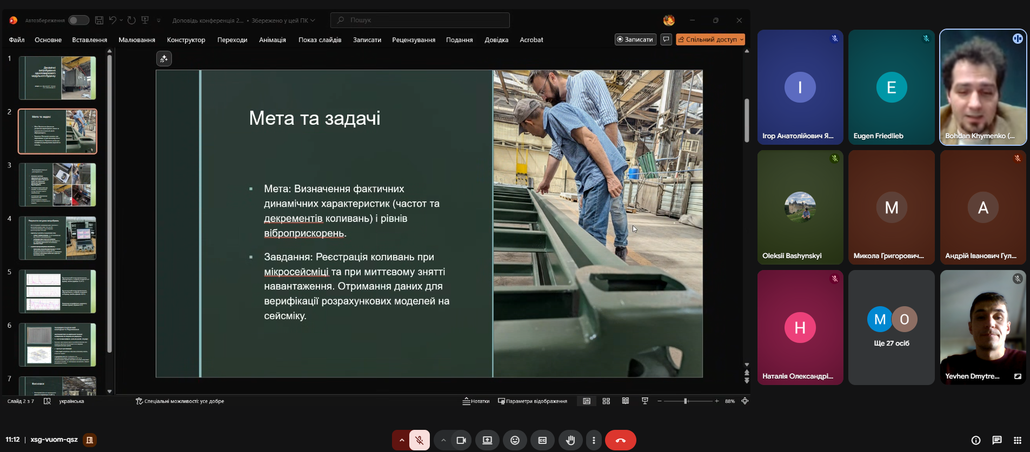
Task: Expand video settings arrow beside camera
Action: click(x=443, y=440)
